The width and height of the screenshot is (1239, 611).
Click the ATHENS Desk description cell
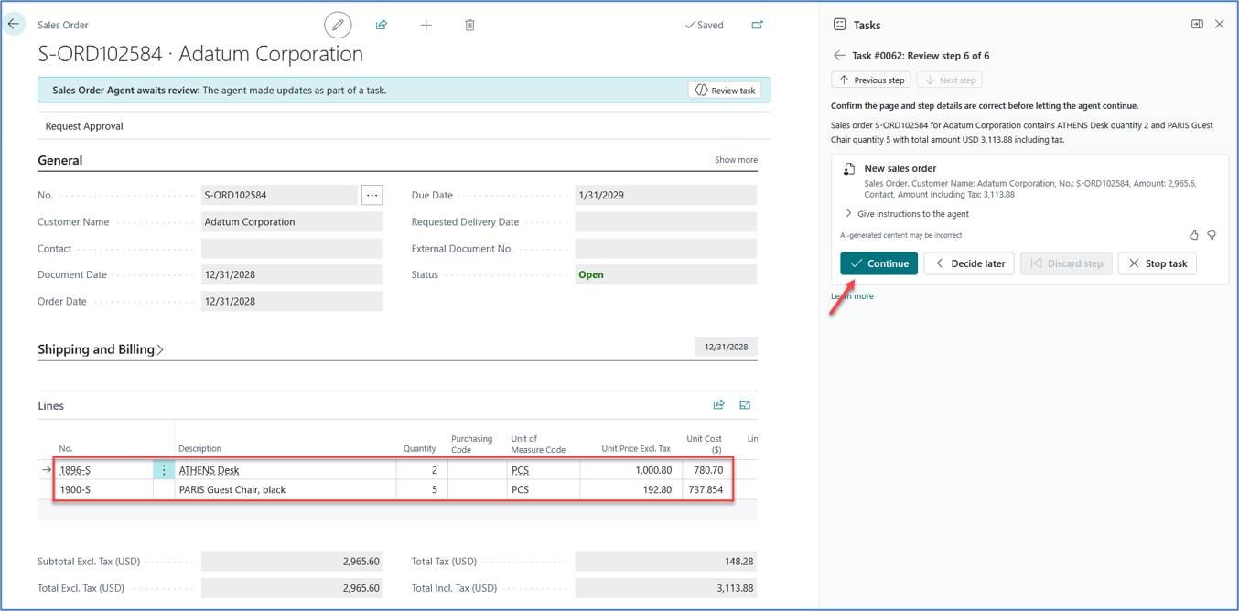(x=286, y=470)
